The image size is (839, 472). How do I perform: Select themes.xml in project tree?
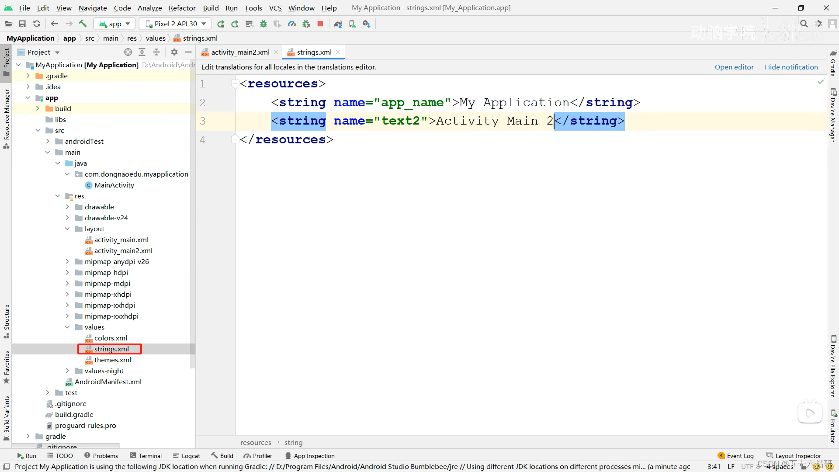112,360
